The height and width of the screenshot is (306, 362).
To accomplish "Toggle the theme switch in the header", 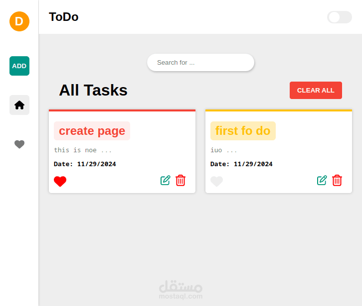I will click(x=340, y=17).
